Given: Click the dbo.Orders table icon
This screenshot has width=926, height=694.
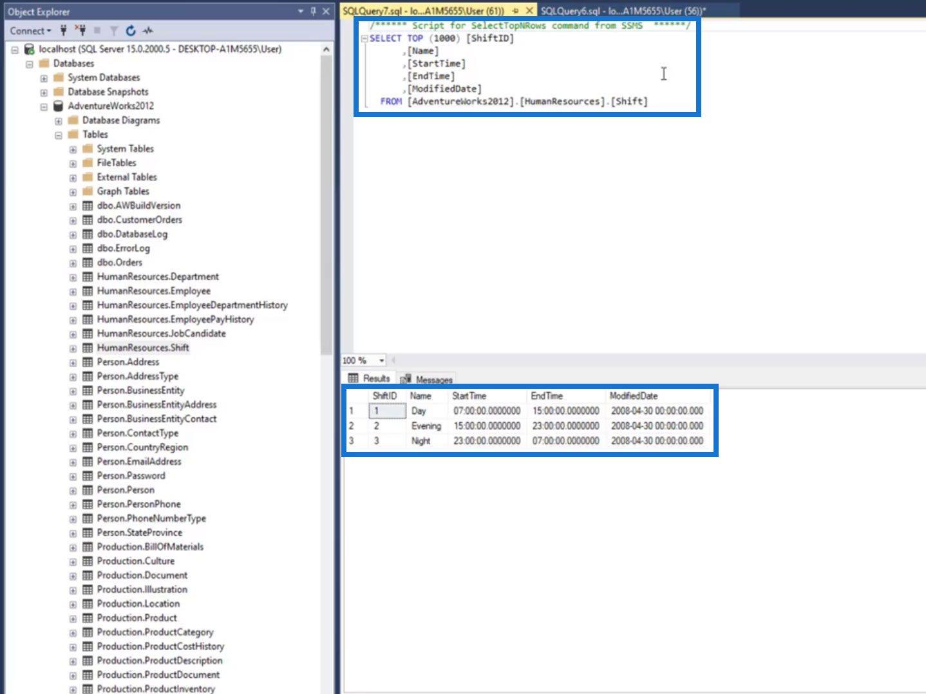Looking at the screenshot, I should 88,262.
